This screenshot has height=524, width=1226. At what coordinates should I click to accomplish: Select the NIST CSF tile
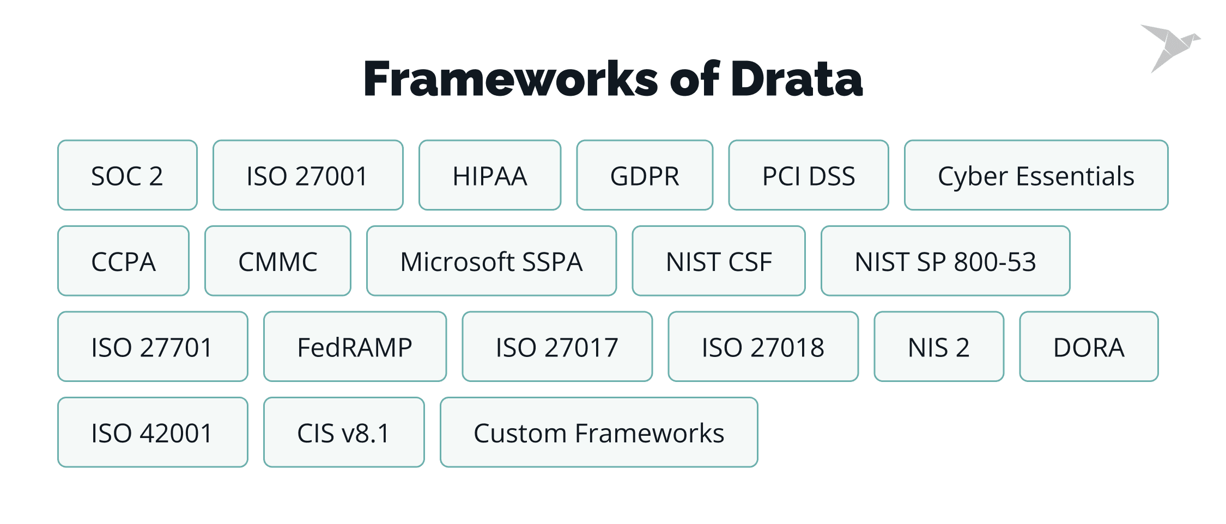coord(719,261)
